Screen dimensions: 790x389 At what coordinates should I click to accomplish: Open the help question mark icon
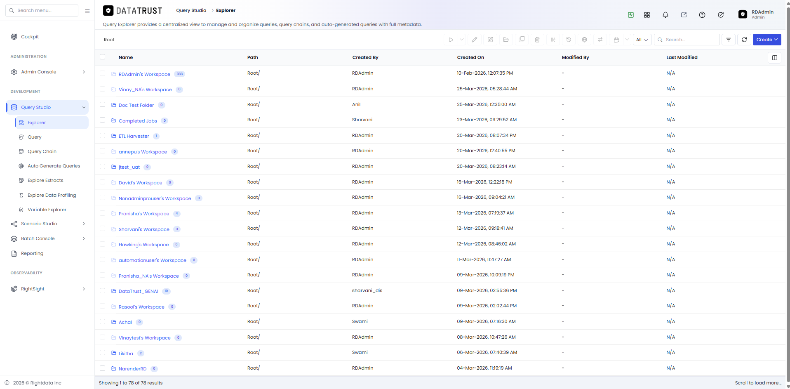coord(702,15)
